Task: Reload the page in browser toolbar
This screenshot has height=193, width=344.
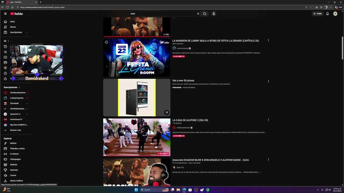Action: (x=7, y=7)
